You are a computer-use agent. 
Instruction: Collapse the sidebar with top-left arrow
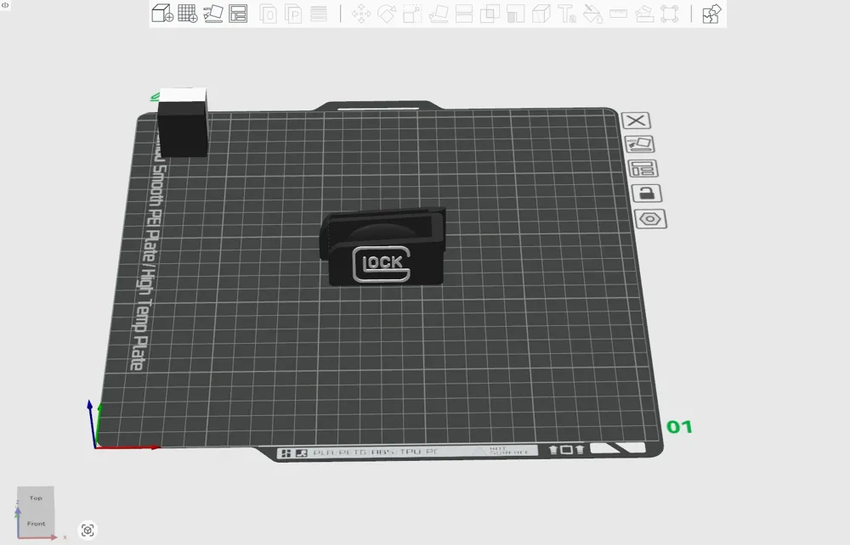5,5
